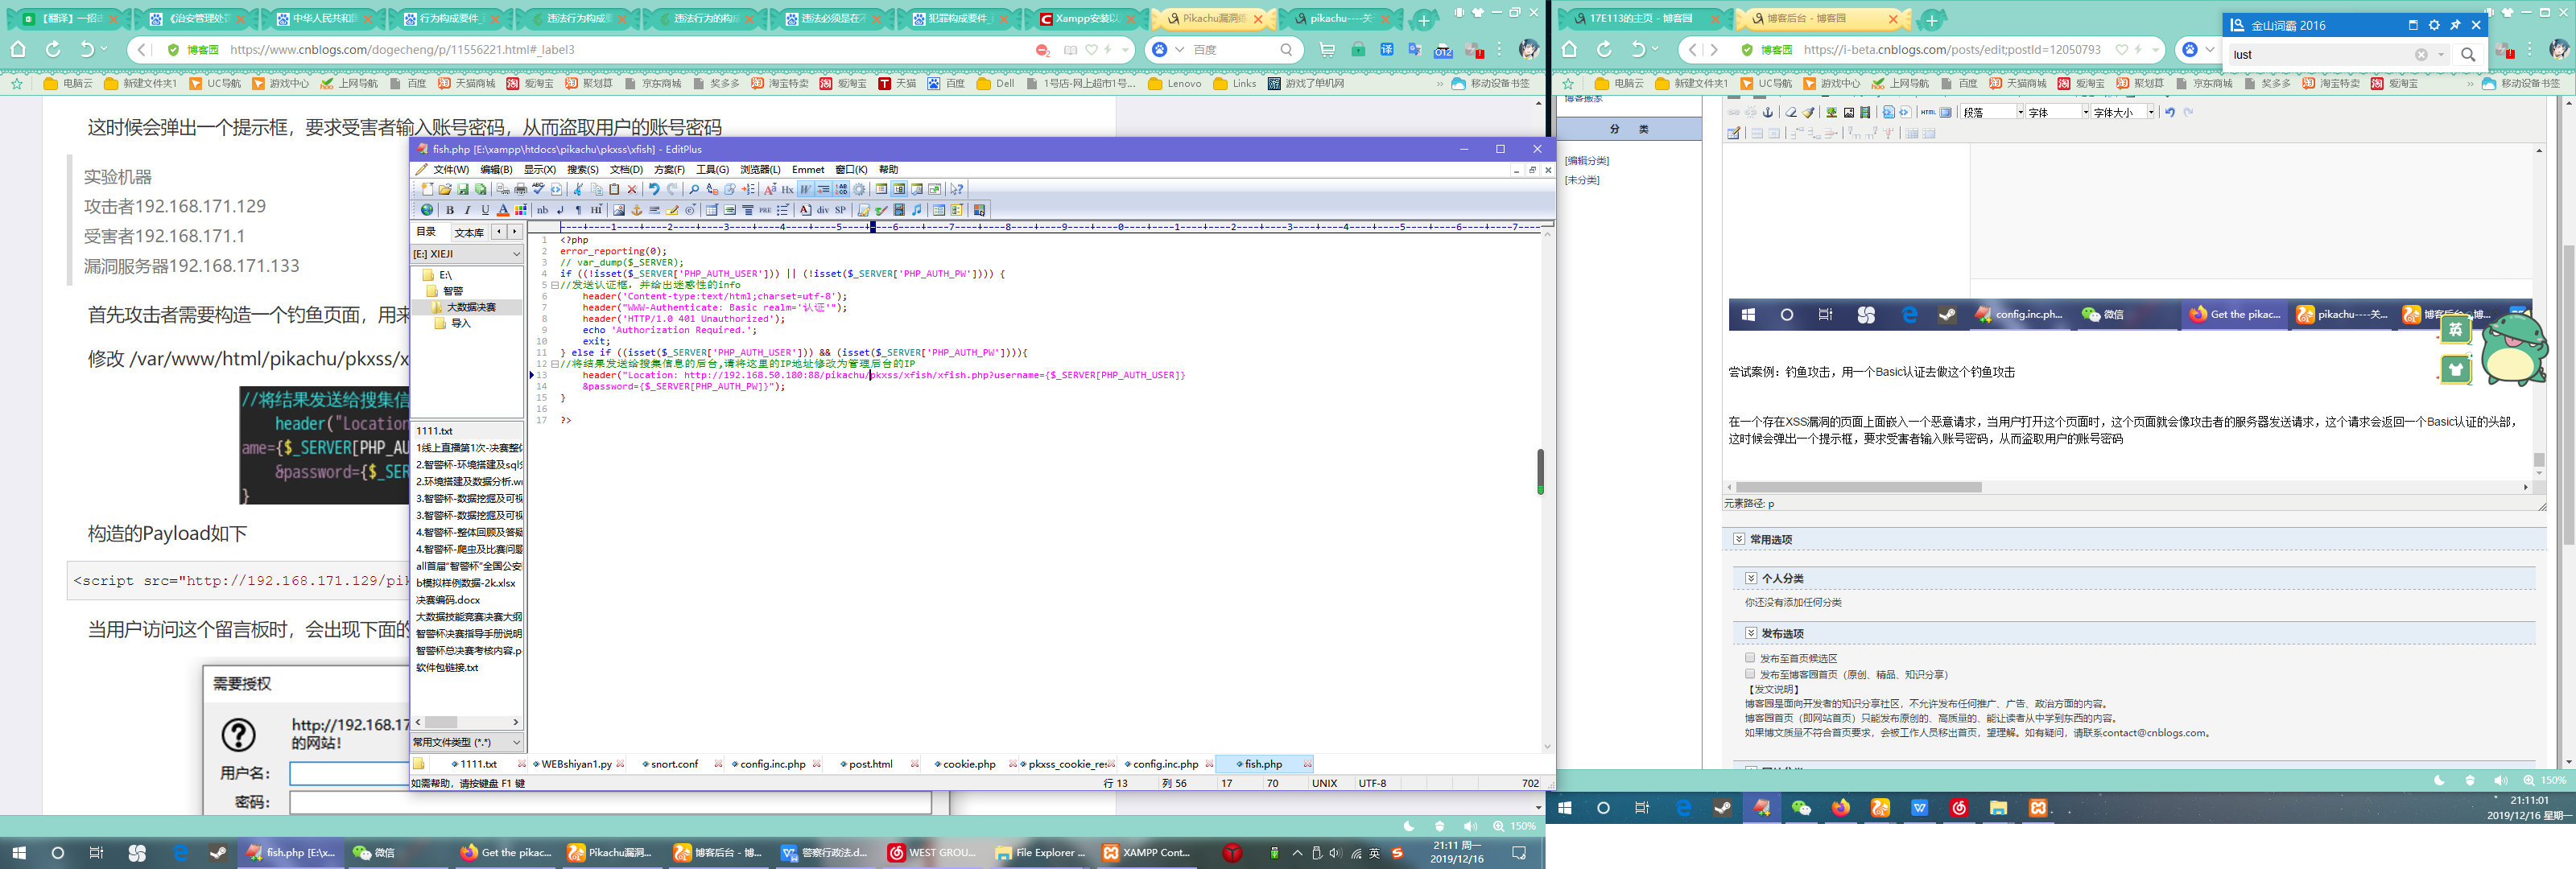Viewport: 2576px width, 869px height.
Task: Open 决赛编码.docx in file list
Action: coord(448,600)
